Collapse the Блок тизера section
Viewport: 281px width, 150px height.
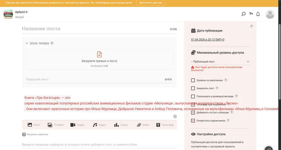click(x=27, y=43)
